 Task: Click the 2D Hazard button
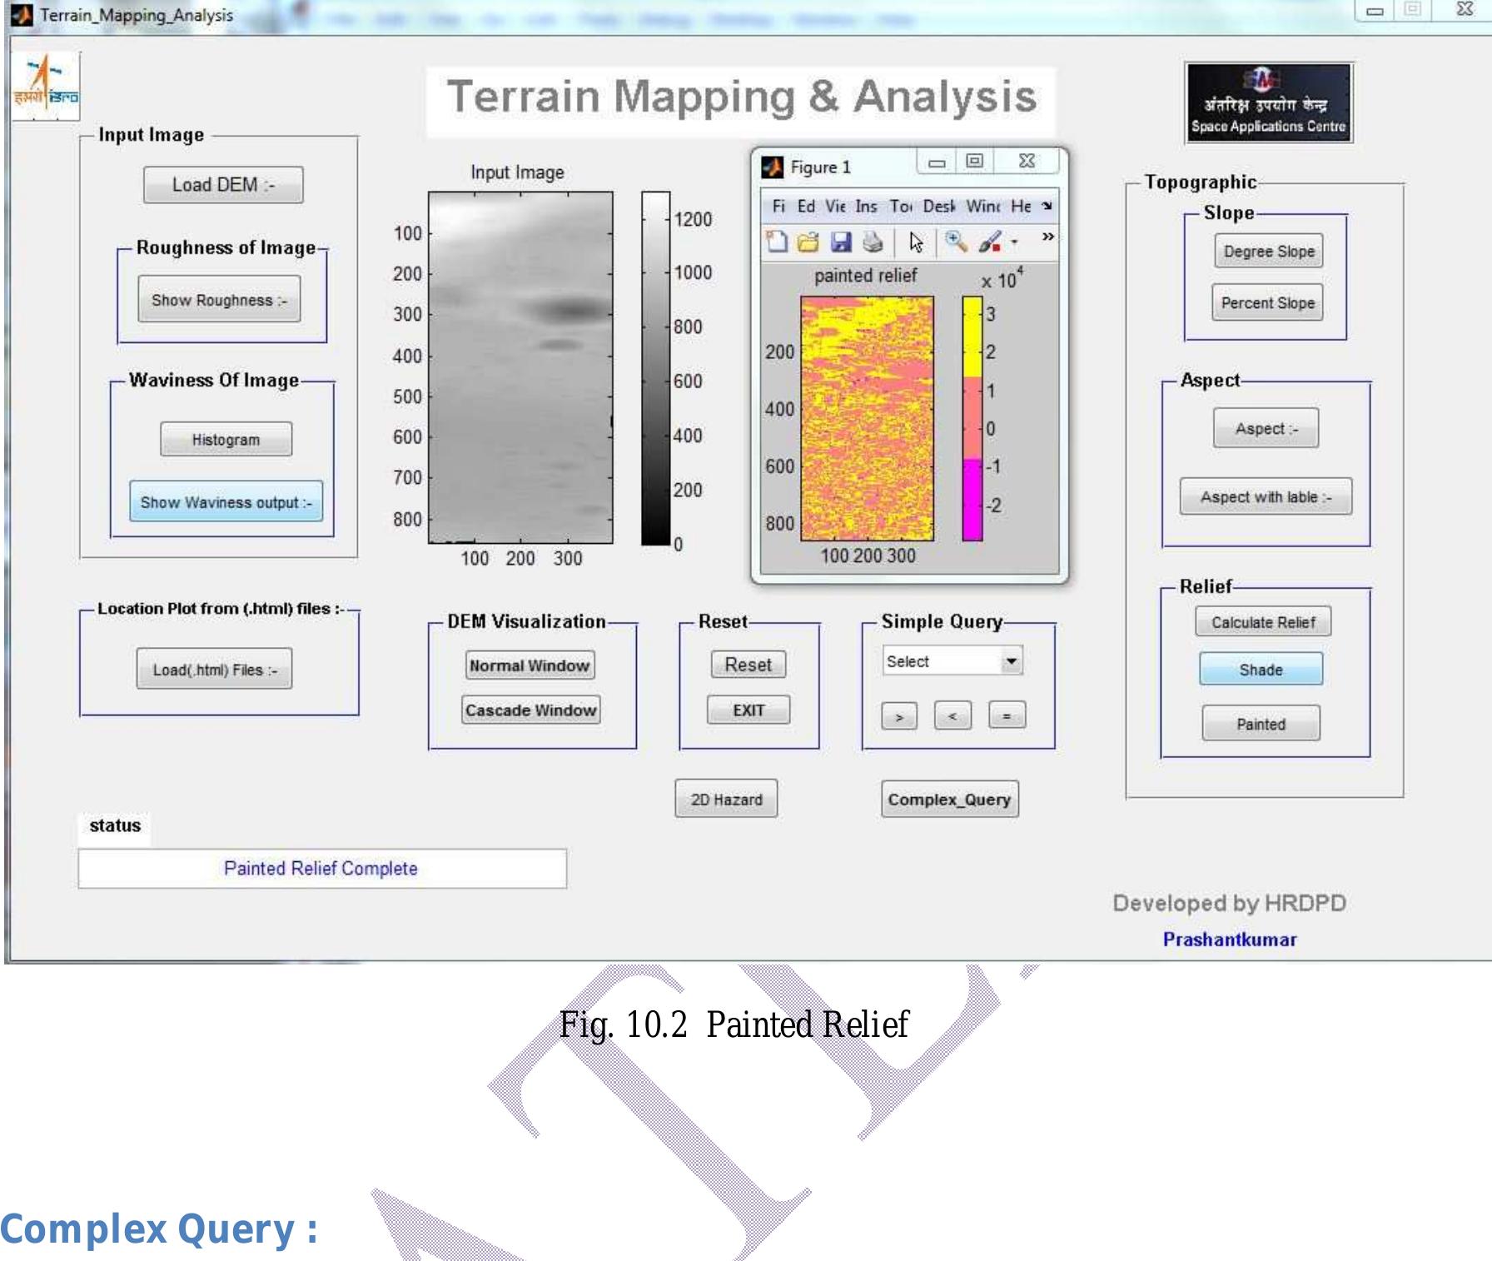(x=726, y=800)
